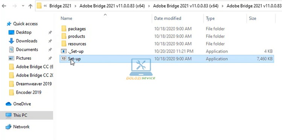Go up one folder level
The width and height of the screenshot is (282, 140).
click(x=30, y=6)
